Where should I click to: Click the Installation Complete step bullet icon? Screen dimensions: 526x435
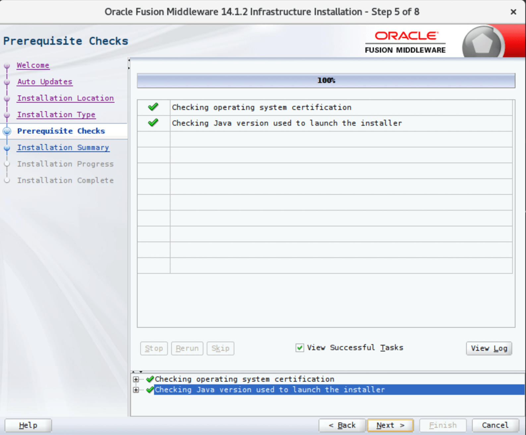point(7,180)
